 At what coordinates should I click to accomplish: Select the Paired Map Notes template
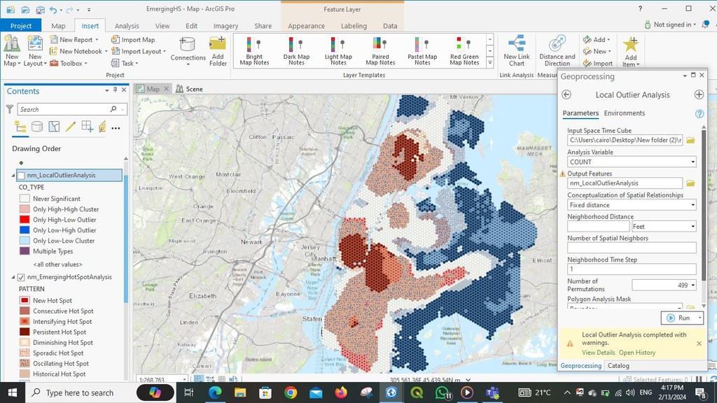[x=380, y=50]
